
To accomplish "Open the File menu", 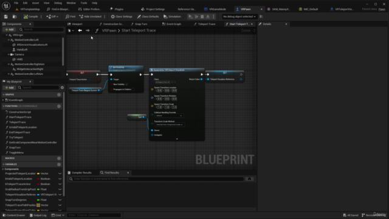I will click(16, 3).
